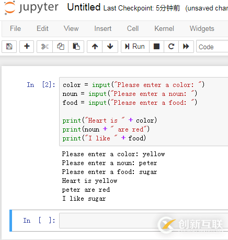Click output line "Please enter a food: sugar"

pos(109,172)
